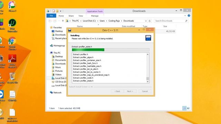
Task: Click the Dev-C++ logo in the installer header
Action: 148,38
